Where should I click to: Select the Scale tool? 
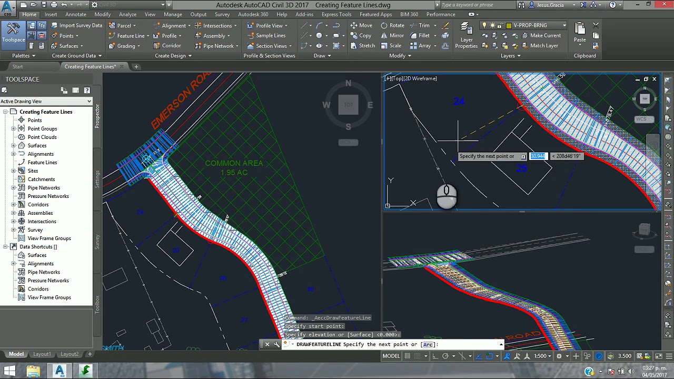point(391,46)
